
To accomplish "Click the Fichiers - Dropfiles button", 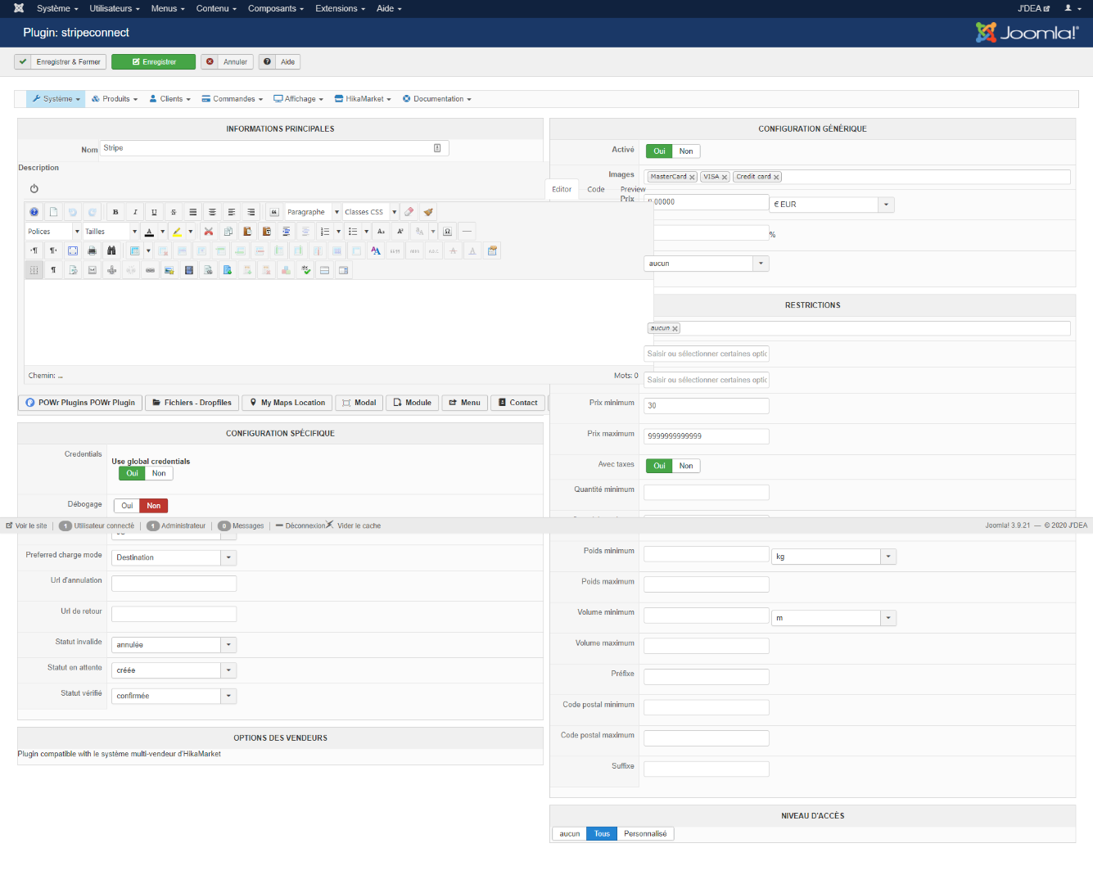I will (192, 403).
